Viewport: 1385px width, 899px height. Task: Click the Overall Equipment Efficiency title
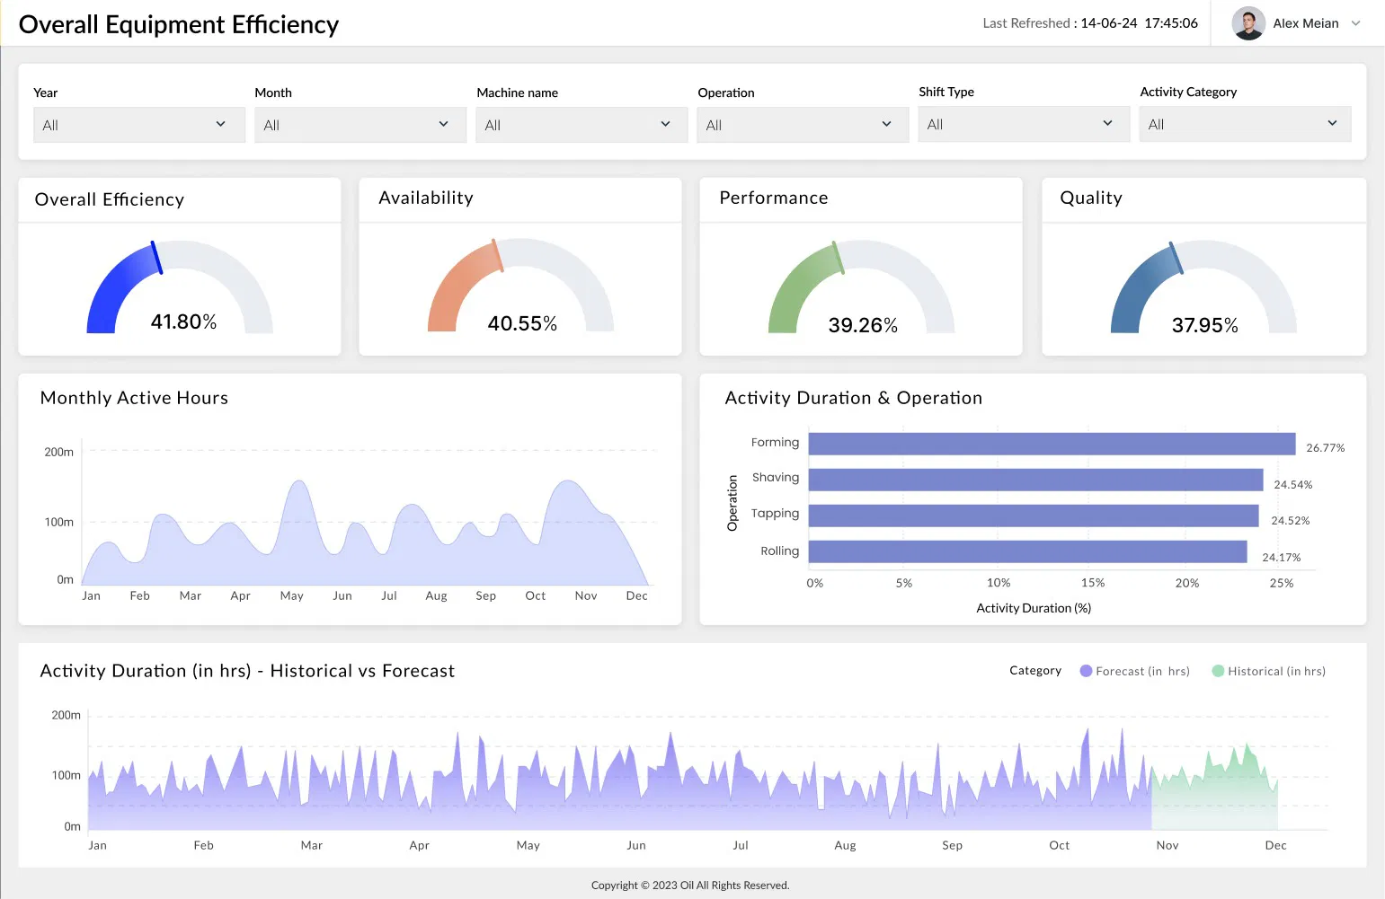179,24
